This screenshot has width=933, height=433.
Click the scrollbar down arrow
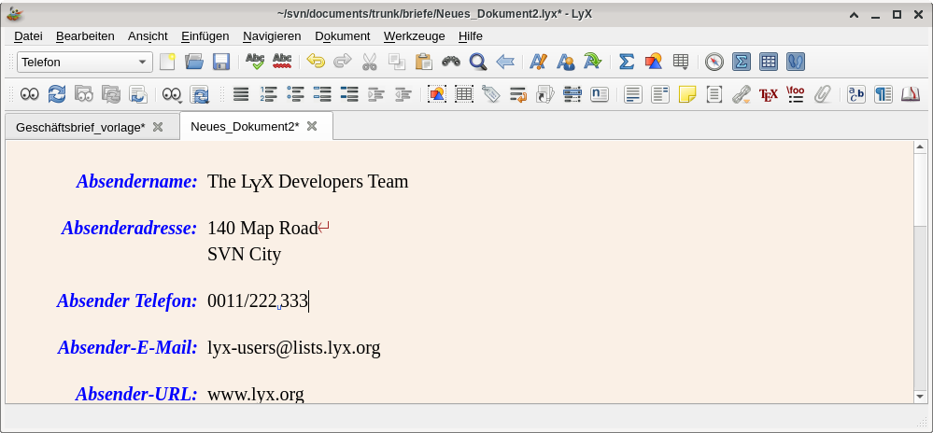pyautogui.click(x=920, y=396)
